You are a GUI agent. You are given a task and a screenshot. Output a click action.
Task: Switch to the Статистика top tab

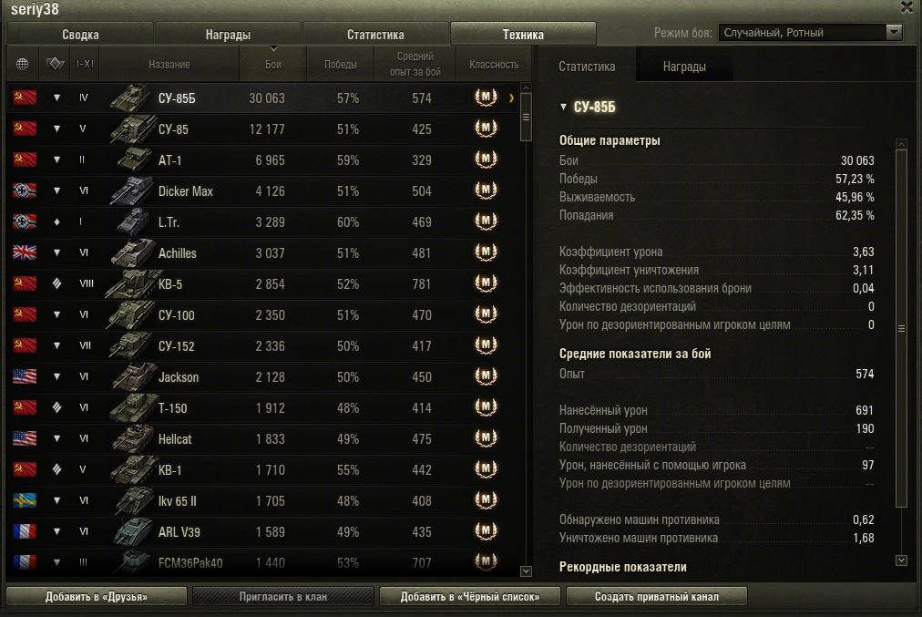pos(375,34)
